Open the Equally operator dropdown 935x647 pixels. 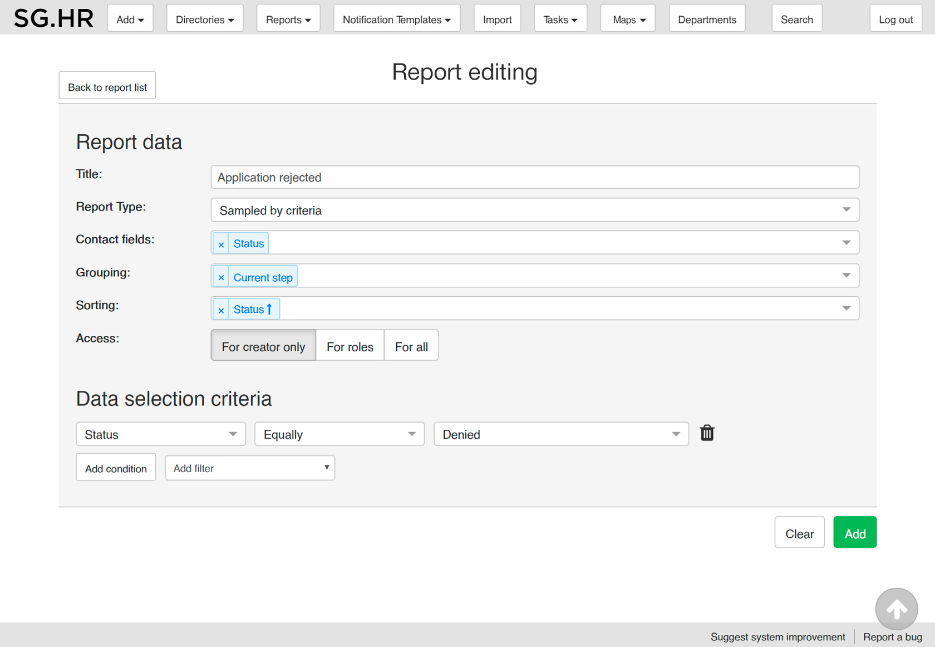(339, 434)
